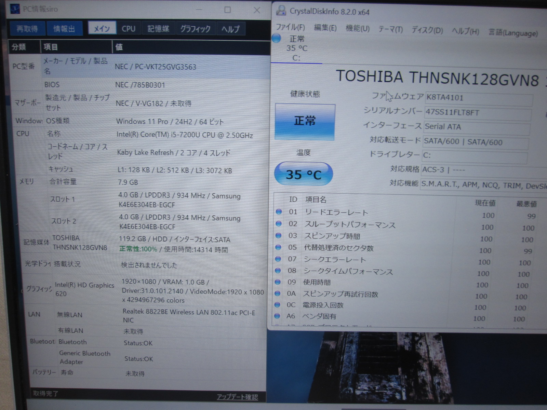547x410 pixels.
Task: Click the TOSHIBA THNSNK128GVN8 drive title
Action: 438,78
